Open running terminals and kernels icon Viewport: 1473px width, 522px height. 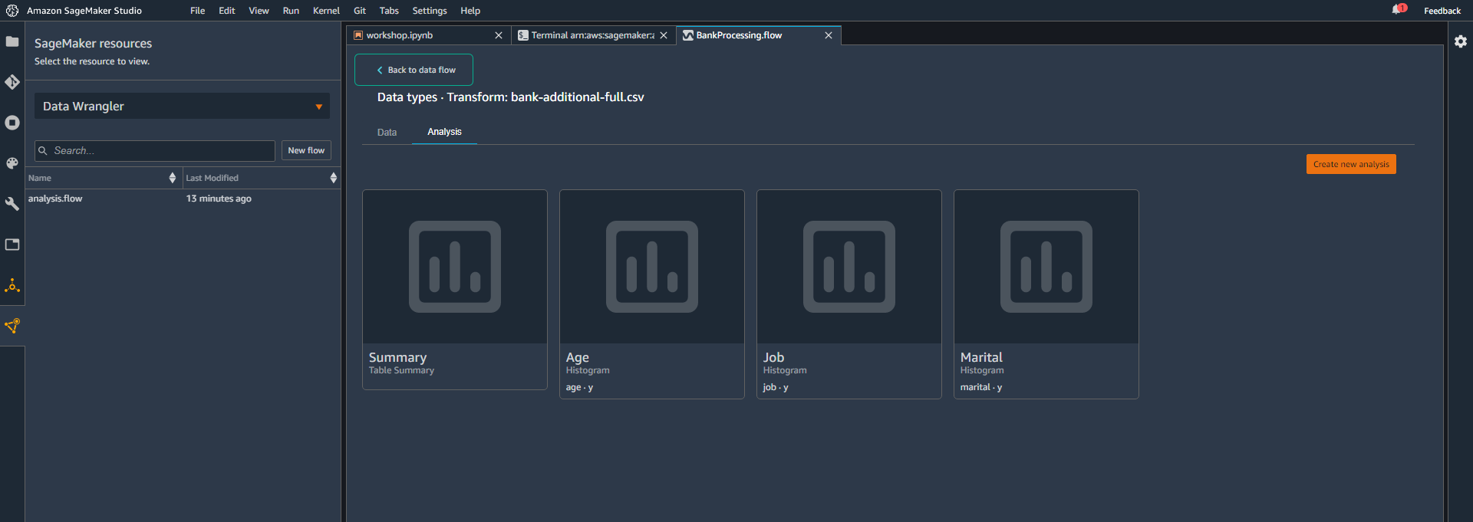coord(12,123)
